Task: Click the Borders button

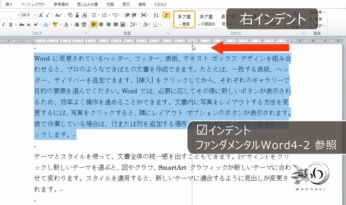Action: (x=156, y=24)
